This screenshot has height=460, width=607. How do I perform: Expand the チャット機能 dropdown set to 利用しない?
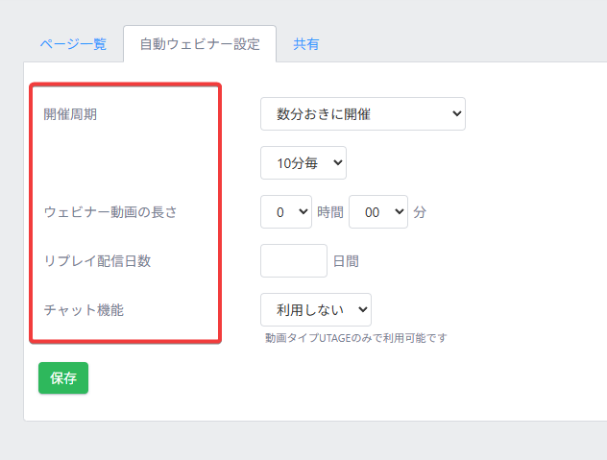[x=316, y=310]
